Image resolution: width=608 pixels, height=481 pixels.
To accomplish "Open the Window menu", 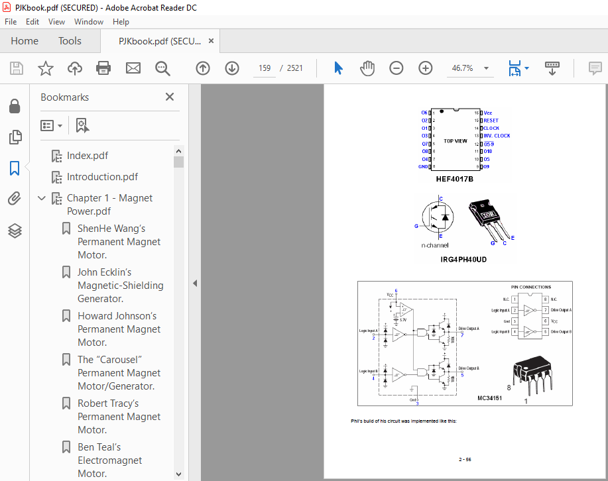I will (89, 22).
